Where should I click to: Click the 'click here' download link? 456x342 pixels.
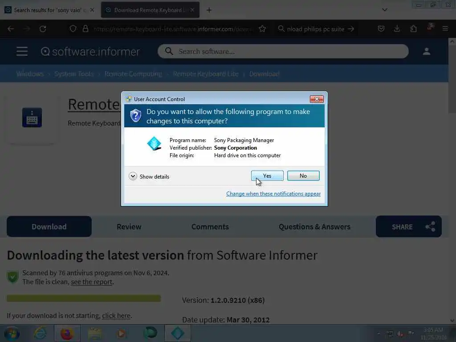[x=116, y=316]
